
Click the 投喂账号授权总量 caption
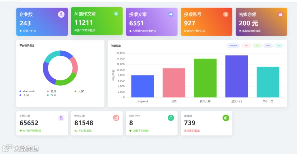click(194, 31)
